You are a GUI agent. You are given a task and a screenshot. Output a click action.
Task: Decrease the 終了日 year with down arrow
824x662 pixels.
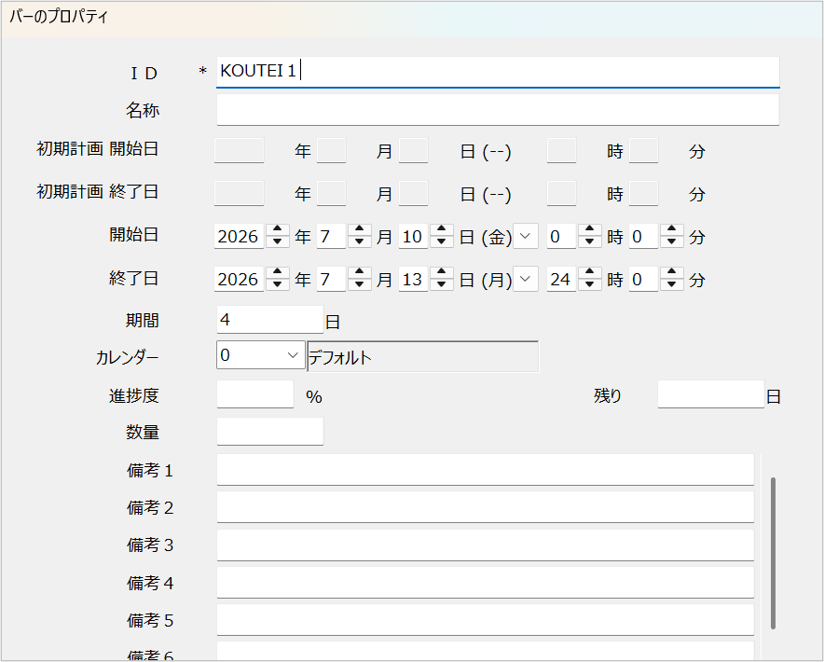[278, 285]
